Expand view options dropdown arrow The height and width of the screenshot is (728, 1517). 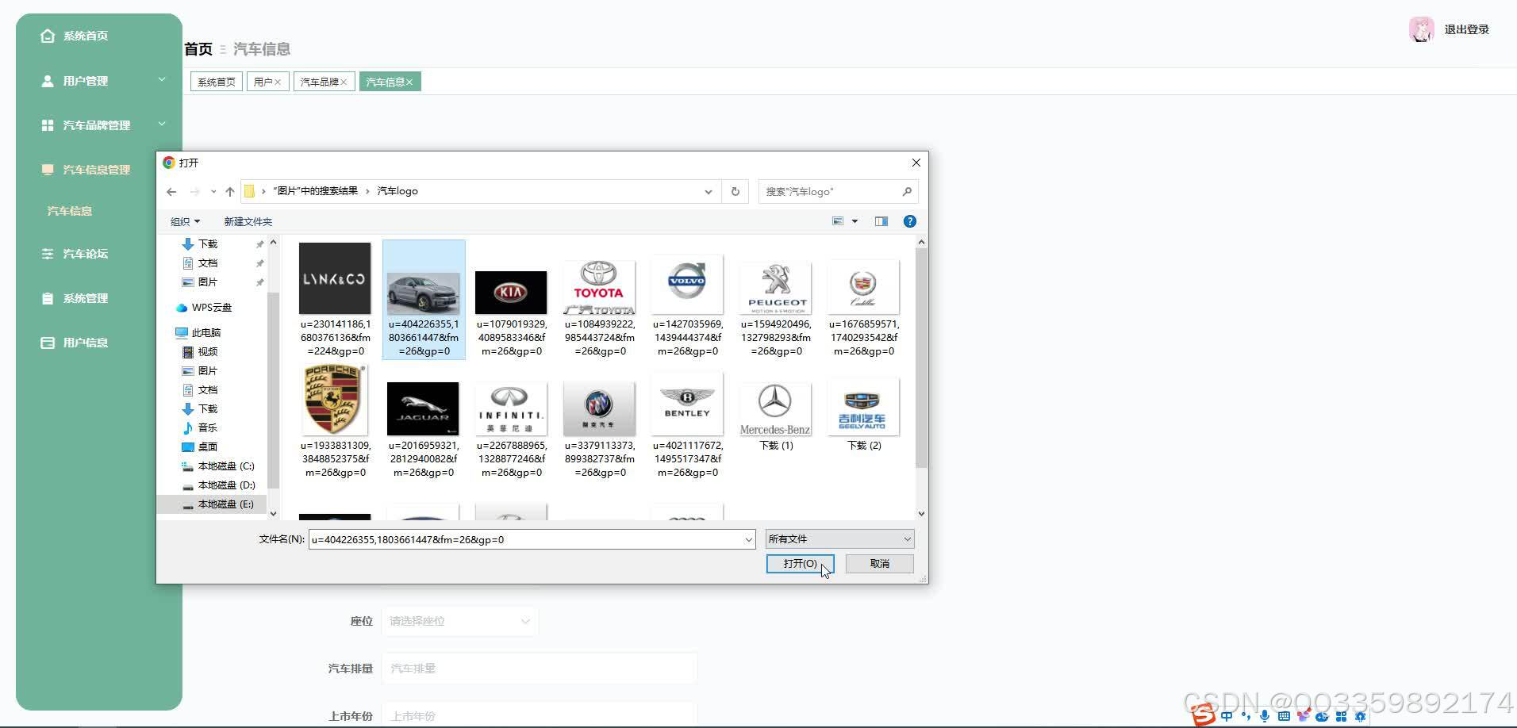(855, 221)
